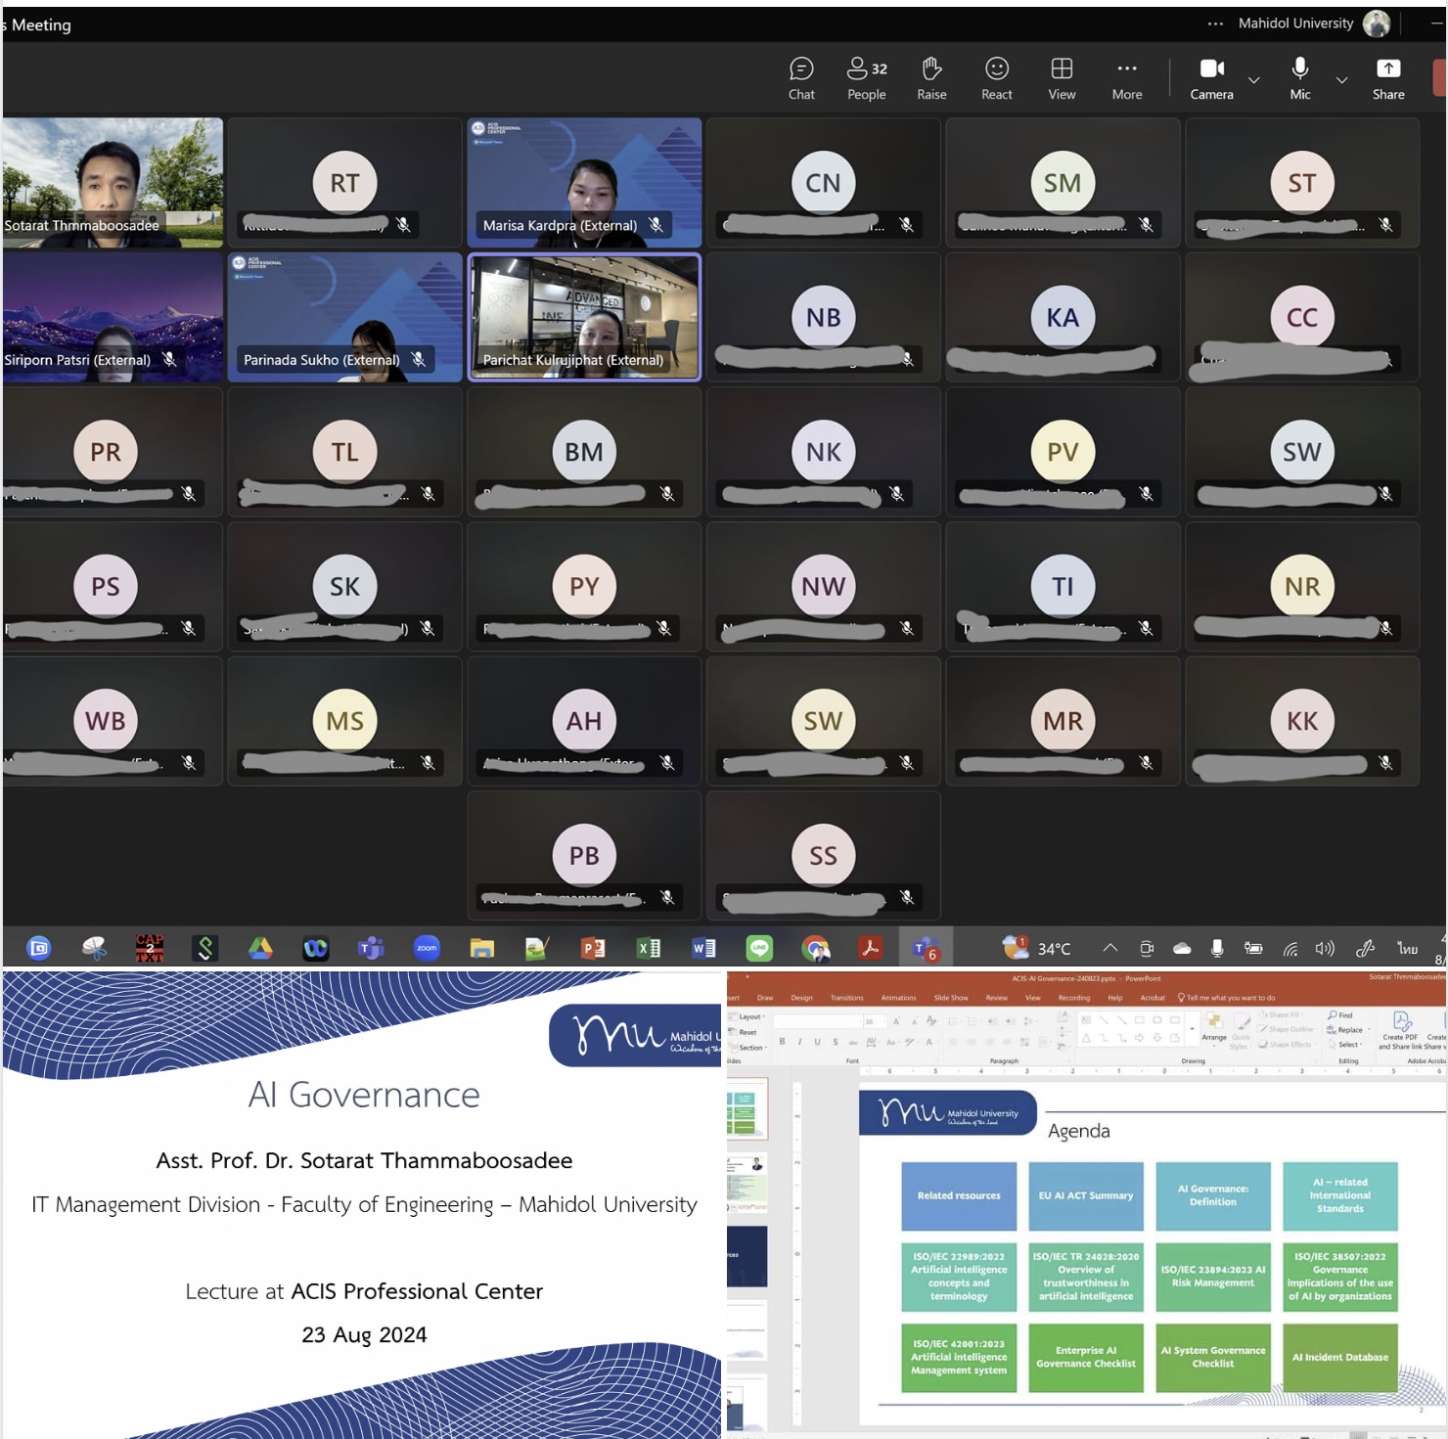Open More meeting actions

(1126, 78)
